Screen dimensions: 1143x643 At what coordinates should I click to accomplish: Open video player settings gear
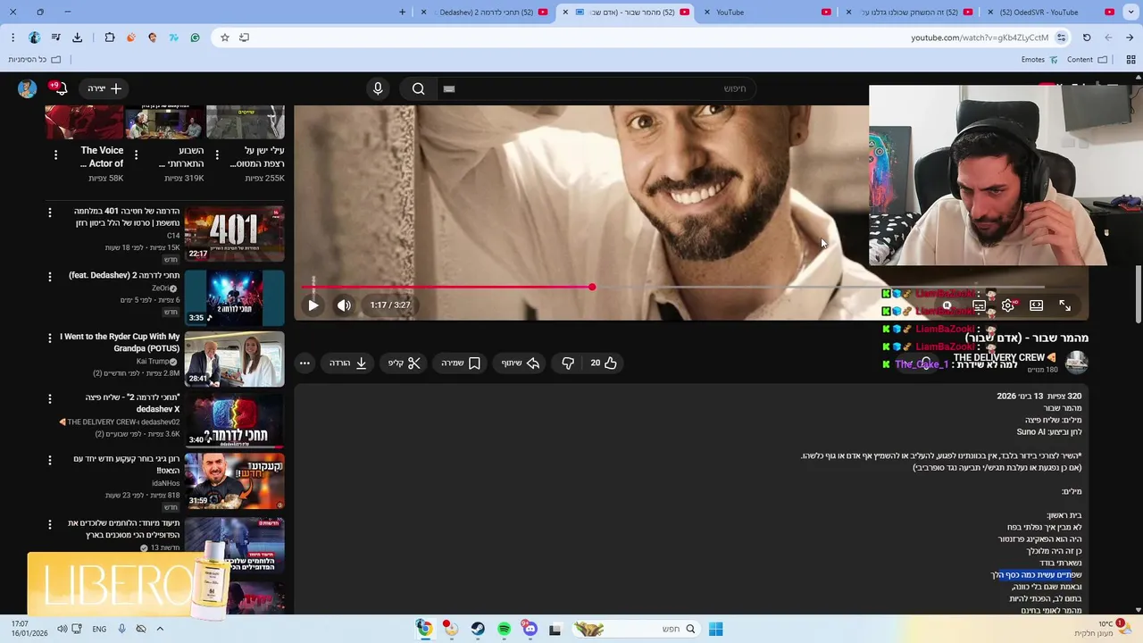coord(1007,305)
